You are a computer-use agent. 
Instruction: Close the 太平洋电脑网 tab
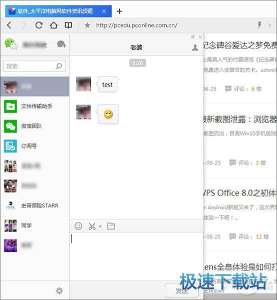(x=104, y=11)
